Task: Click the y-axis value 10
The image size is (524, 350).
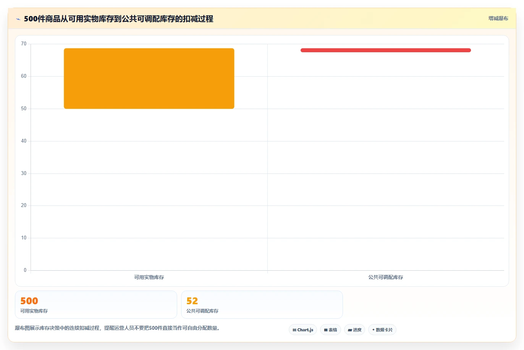Action: pos(24,238)
